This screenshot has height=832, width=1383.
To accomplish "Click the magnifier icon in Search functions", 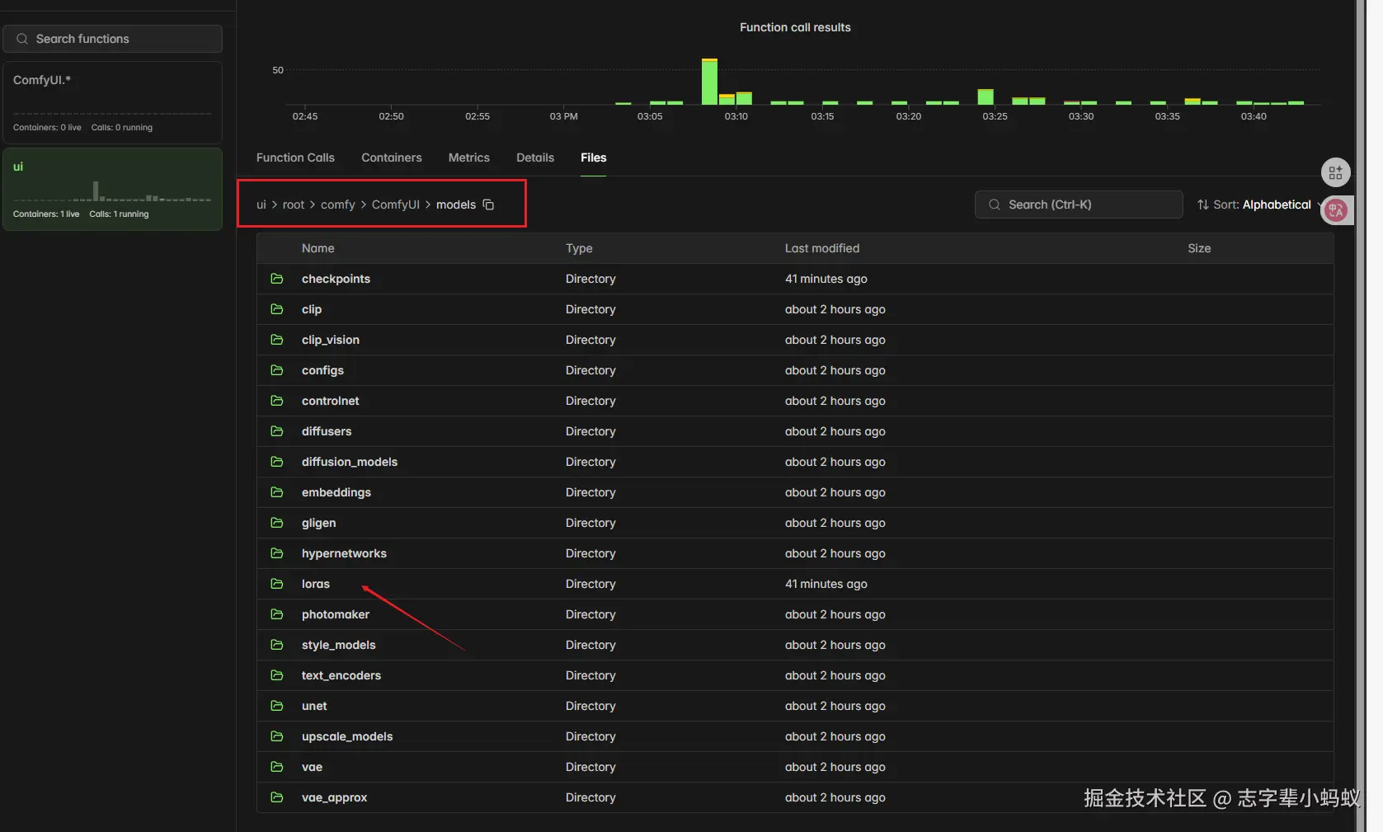I will (x=22, y=39).
